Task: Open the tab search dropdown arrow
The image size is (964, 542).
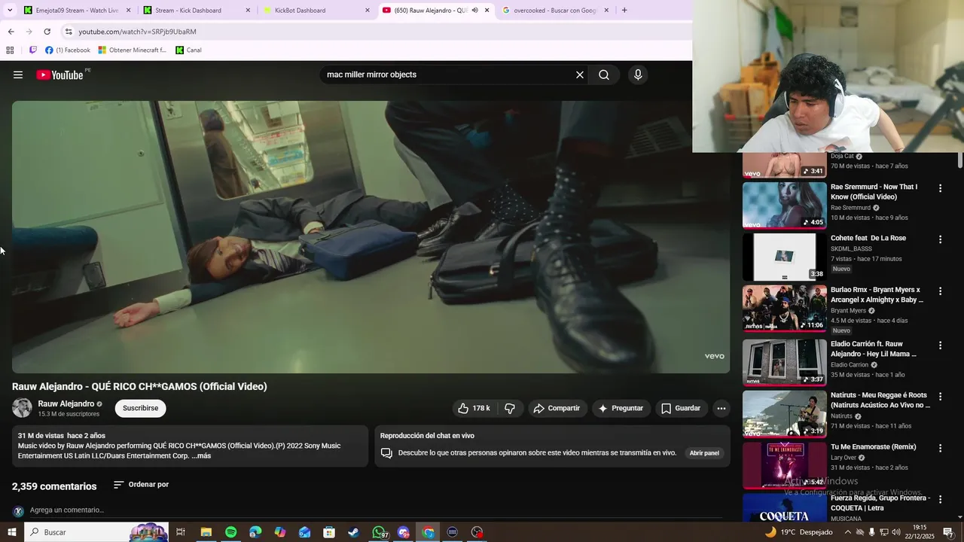Action: click(x=10, y=11)
